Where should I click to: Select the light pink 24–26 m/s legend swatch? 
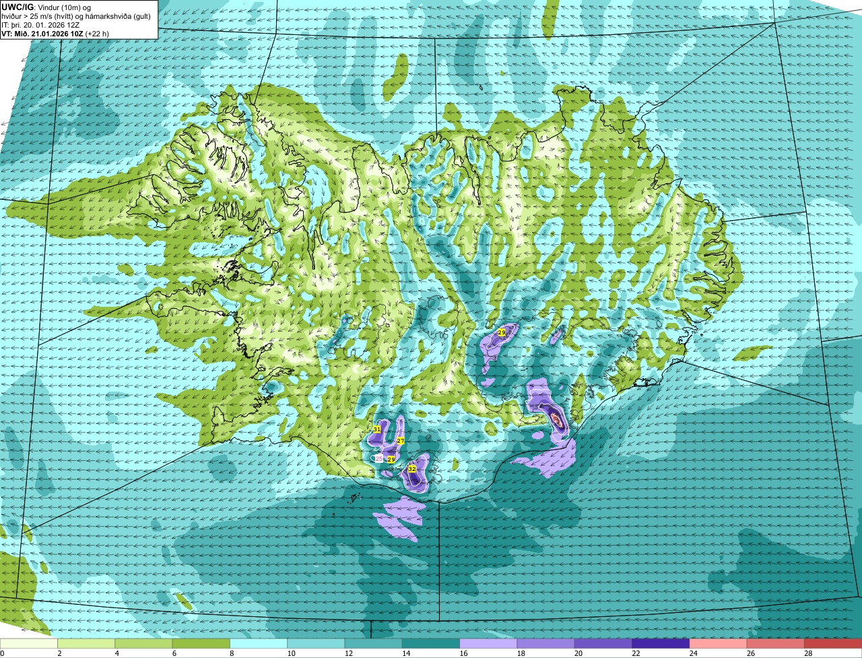click(x=719, y=643)
